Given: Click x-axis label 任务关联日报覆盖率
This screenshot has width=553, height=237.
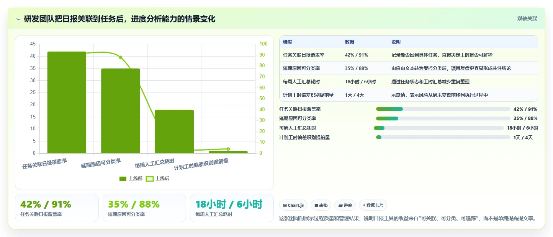Looking at the screenshot, I should pos(45,164).
